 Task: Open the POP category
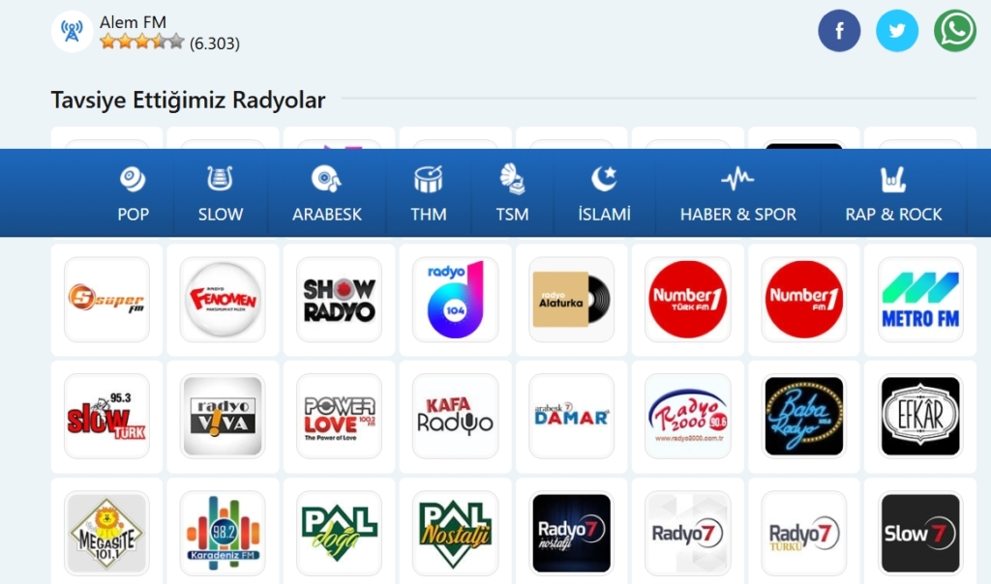[x=133, y=193]
